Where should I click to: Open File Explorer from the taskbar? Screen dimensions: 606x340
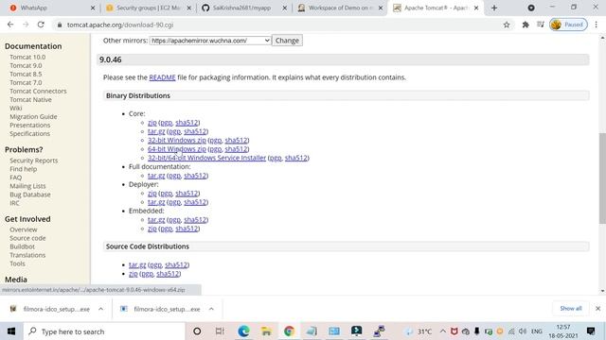tap(266, 331)
